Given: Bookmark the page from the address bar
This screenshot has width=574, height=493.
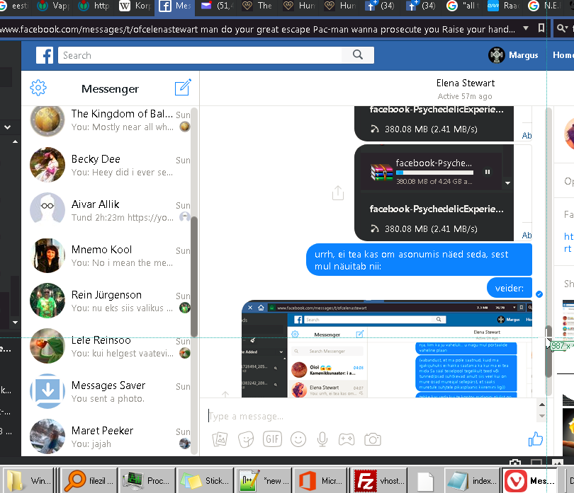Looking at the screenshot, I should coord(541,28).
